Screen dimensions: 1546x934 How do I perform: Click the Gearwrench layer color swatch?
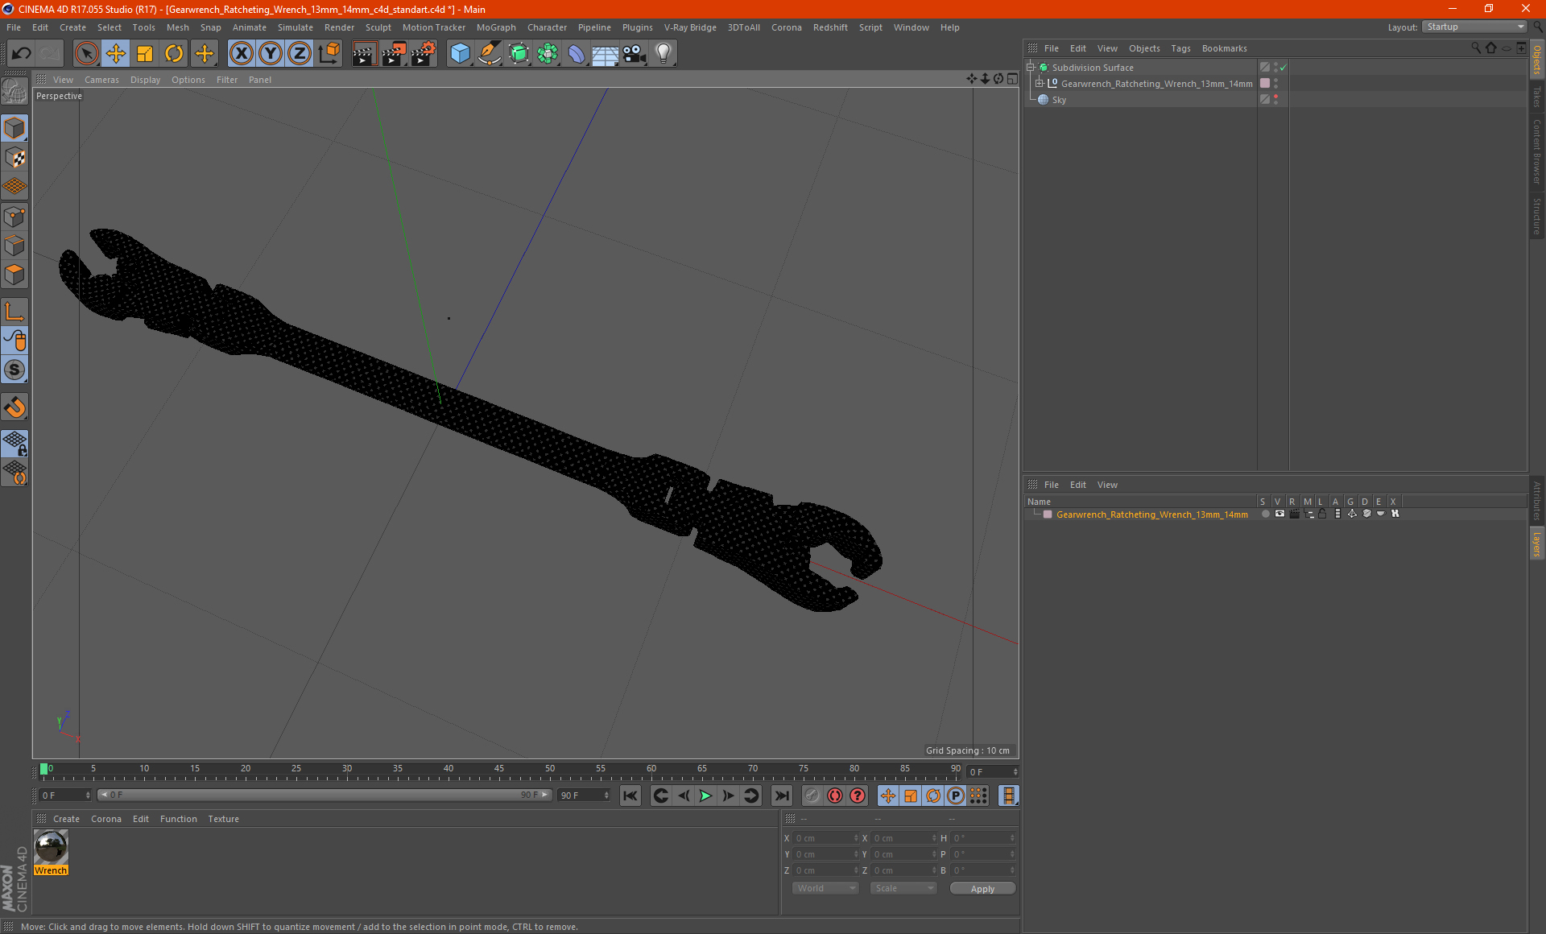pyautogui.click(x=1048, y=515)
